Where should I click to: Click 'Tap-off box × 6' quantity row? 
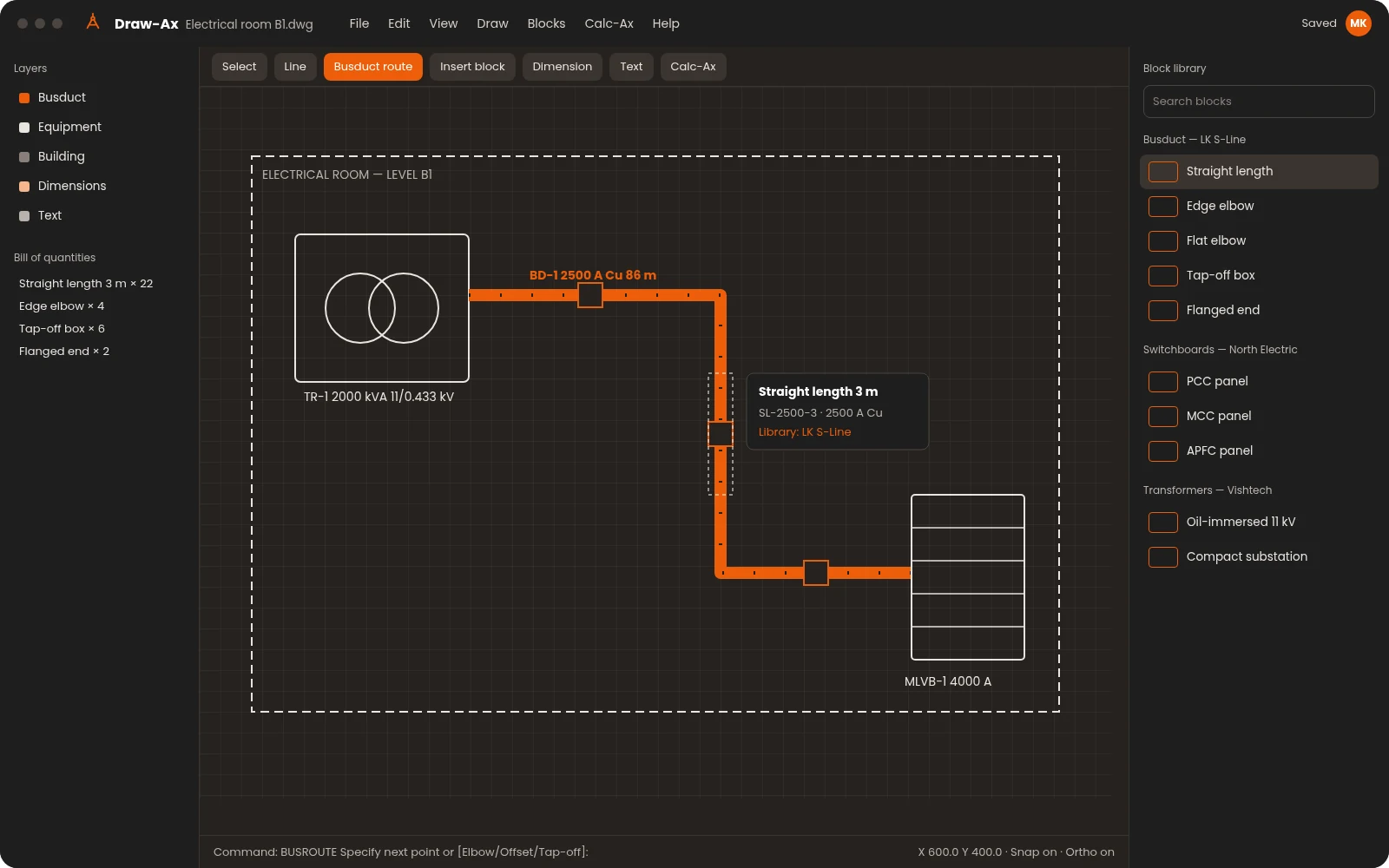click(62, 329)
